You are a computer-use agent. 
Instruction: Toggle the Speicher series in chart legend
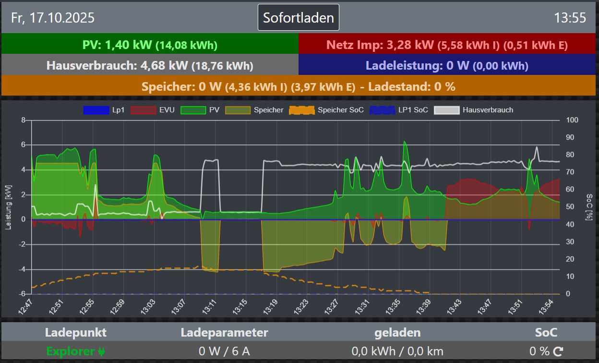pyautogui.click(x=255, y=110)
